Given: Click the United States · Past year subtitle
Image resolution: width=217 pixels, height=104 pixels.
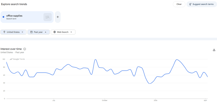Looking at the screenshot, I should tap(12, 52).
